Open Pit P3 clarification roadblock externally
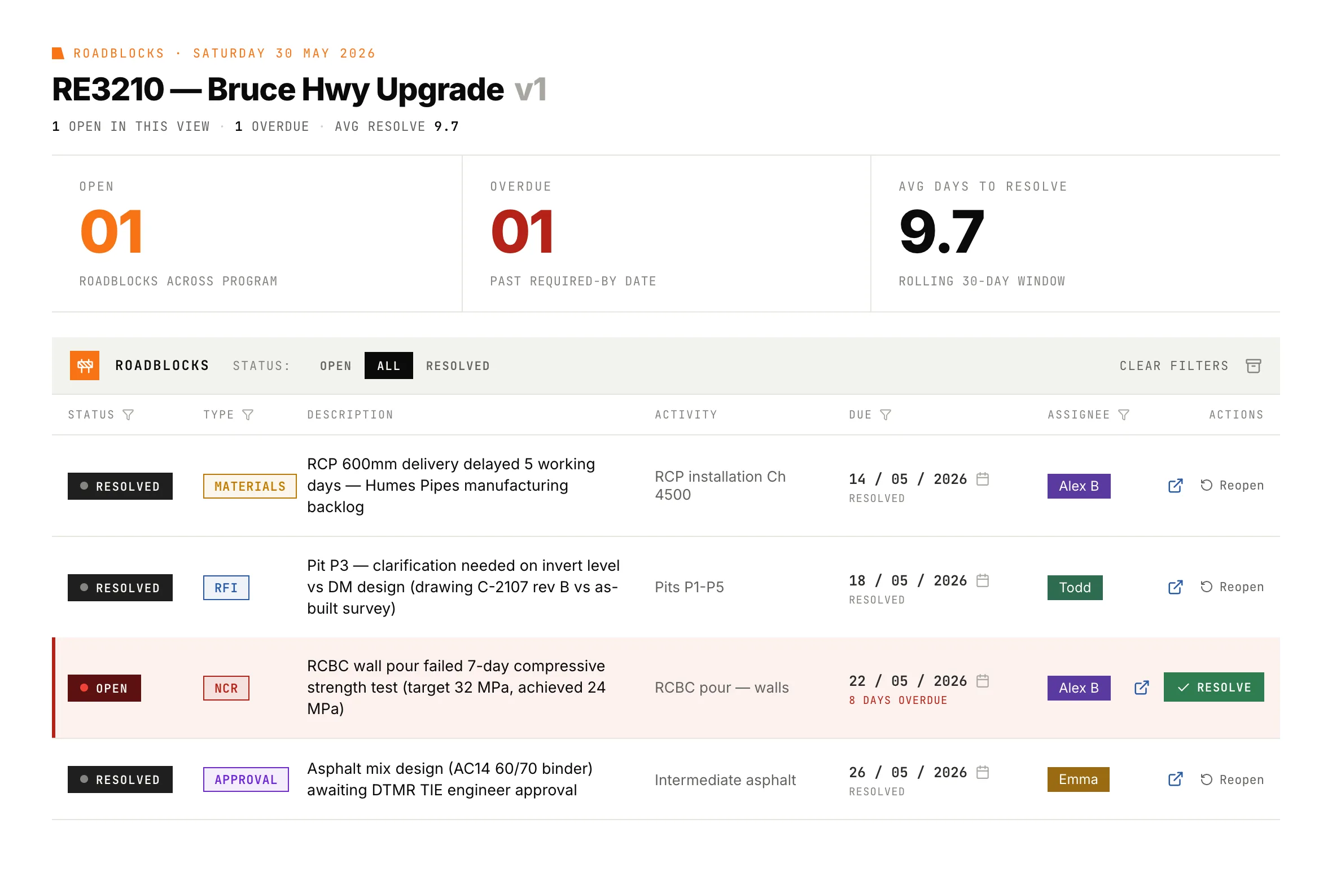The height and width of the screenshot is (872, 1332). (1175, 587)
